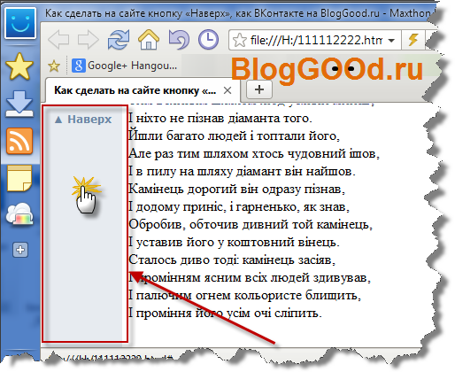The height and width of the screenshot is (372, 455).
Task: Open the Favorites star in sidebar
Action: click(19, 66)
